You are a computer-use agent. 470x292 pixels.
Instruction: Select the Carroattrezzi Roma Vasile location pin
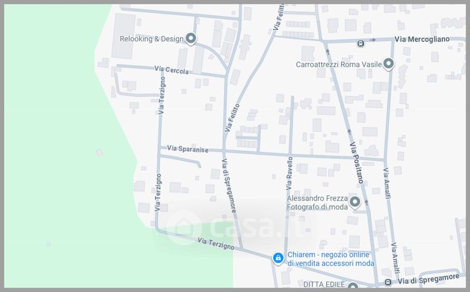coord(388,63)
